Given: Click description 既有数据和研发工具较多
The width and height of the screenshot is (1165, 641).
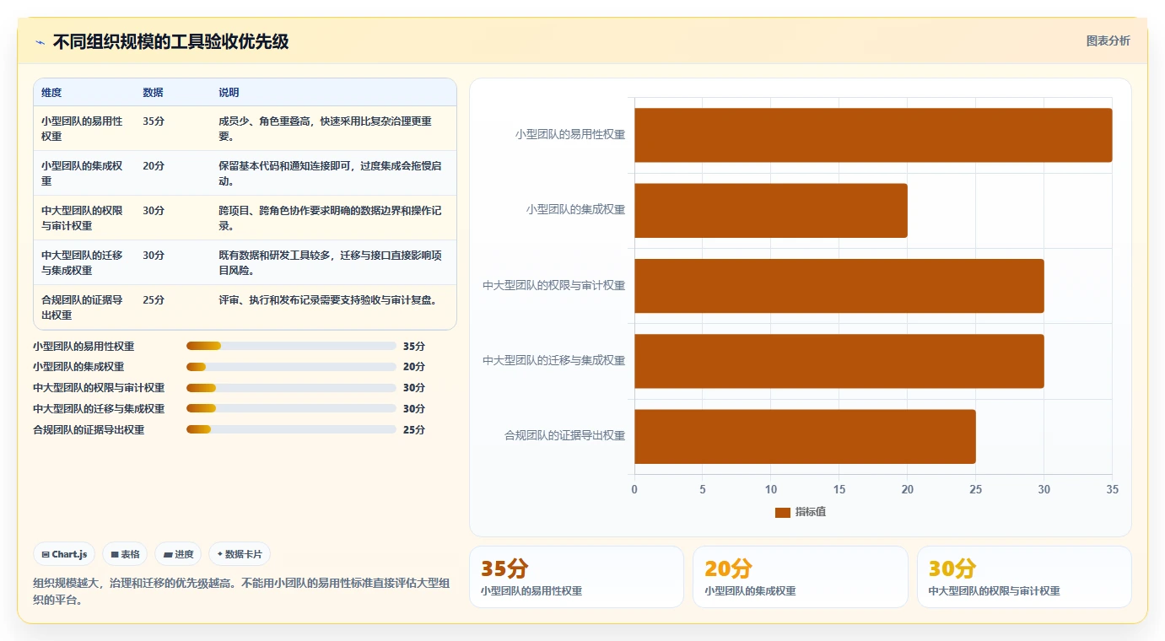Looking at the screenshot, I should pyautogui.click(x=330, y=263).
